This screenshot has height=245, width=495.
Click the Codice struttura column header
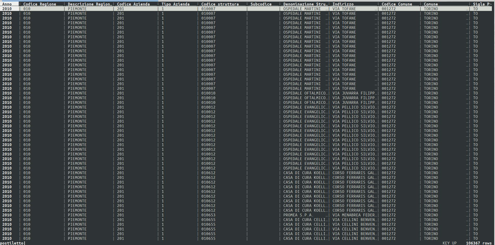click(x=220, y=4)
